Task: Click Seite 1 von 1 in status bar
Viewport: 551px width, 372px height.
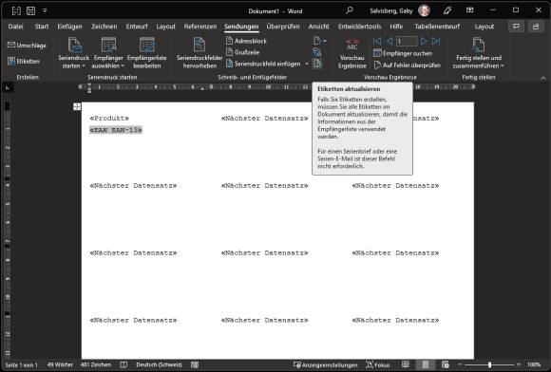Action: click(21, 365)
